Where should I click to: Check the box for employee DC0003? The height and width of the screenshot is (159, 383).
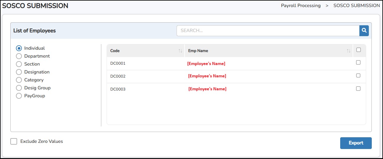tap(358, 88)
